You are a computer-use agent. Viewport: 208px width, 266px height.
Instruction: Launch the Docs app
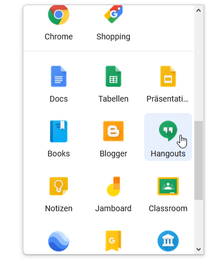[59, 76]
